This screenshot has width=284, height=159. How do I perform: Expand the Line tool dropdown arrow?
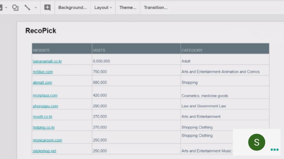coord(35,8)
